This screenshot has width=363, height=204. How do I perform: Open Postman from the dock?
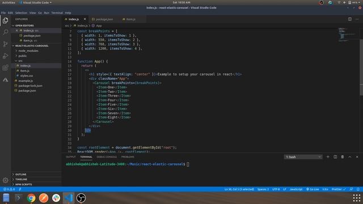pos(44,198)
